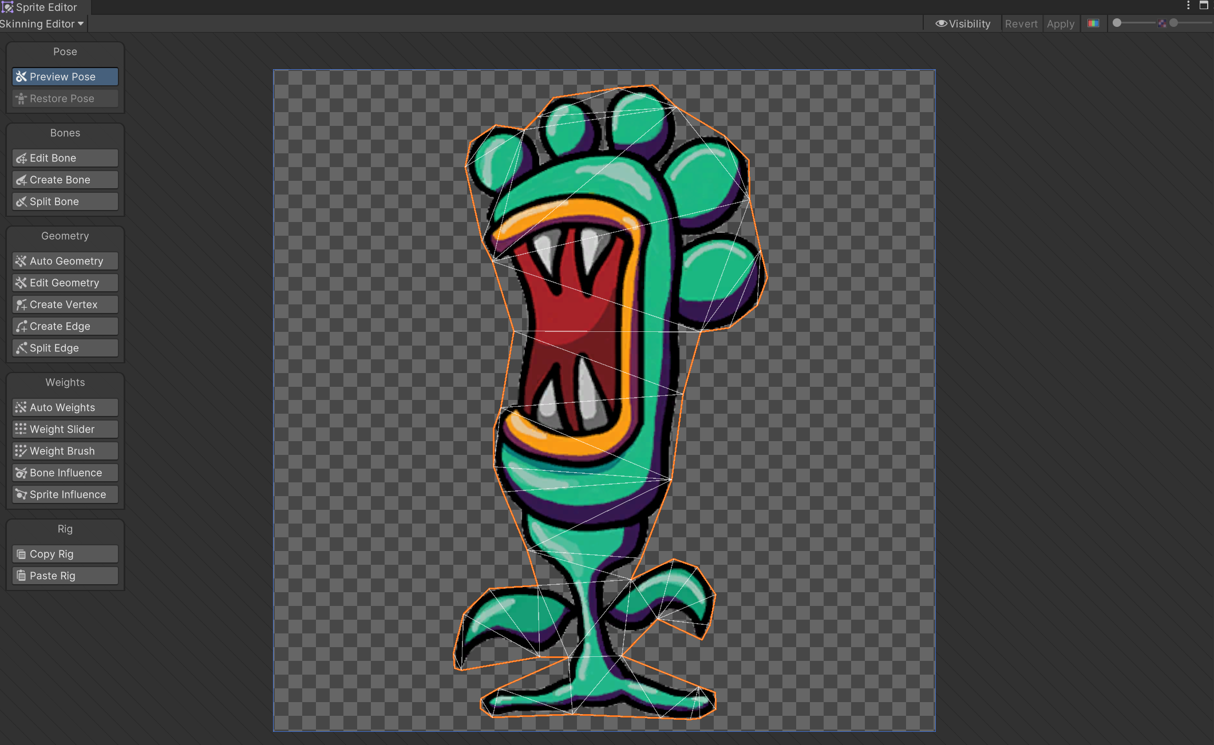Image resolution: width=1214 pixels, height=745 pixels.
Task: Run Auto Geometry generation
Action: (64, 260)
